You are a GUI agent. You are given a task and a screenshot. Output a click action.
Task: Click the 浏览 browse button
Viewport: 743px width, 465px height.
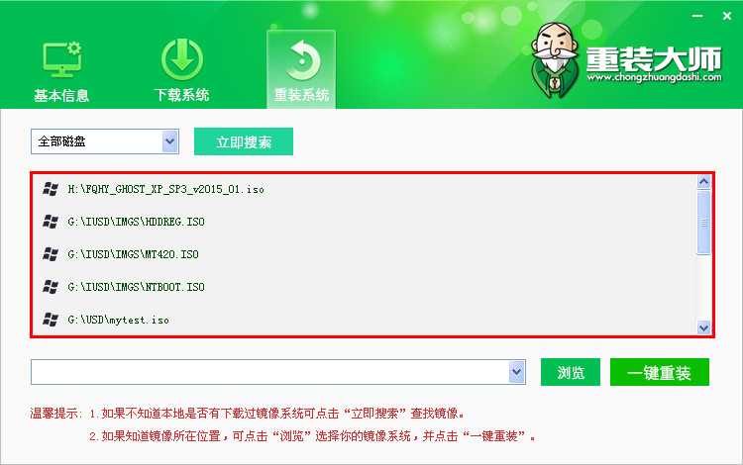point(571,372)
